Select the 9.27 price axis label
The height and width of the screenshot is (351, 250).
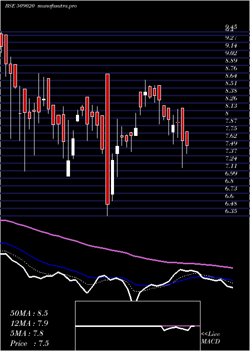[231, 38]
